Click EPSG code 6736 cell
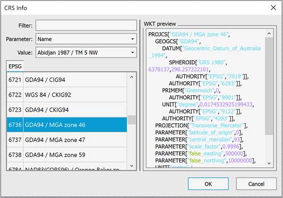Image resolution: width=283 pixels, height=198 pixels. (15, 125)
